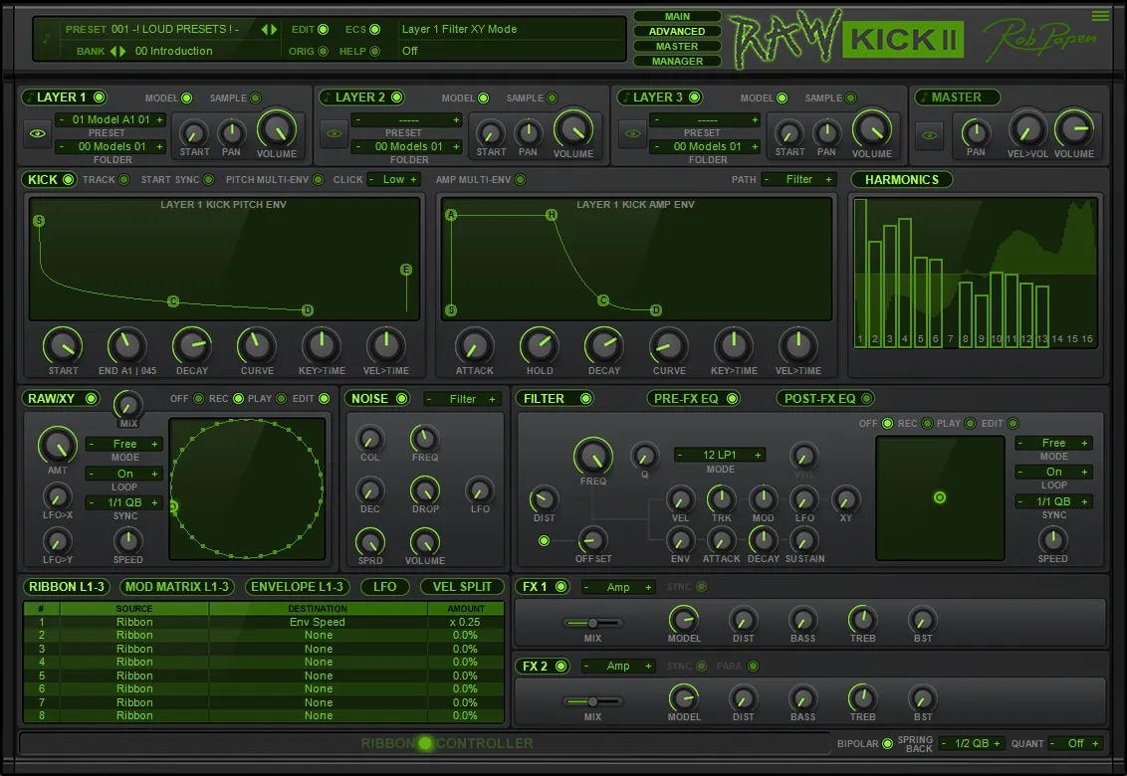Screen dimensions: 1127x776
Task: Switch to the POST-FX EQ tab
Action: click(x=826, y=398)
